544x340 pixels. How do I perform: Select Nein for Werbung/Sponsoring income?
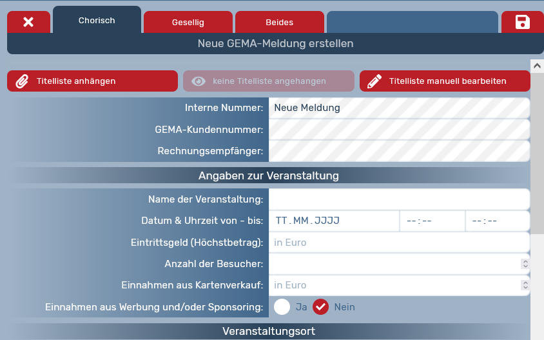tap(321, 307)
